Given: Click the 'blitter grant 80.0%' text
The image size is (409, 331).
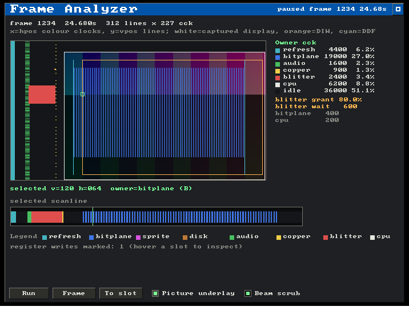Looking at the screenshot, I should pyautogui.click(x=318, y=100).
